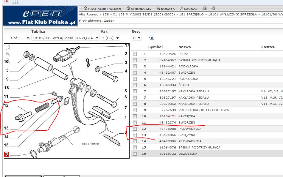The width and height of the screenshot is (283, 177).
Task: Click callout number 12 in the diagram
Action: click(6, 105)
